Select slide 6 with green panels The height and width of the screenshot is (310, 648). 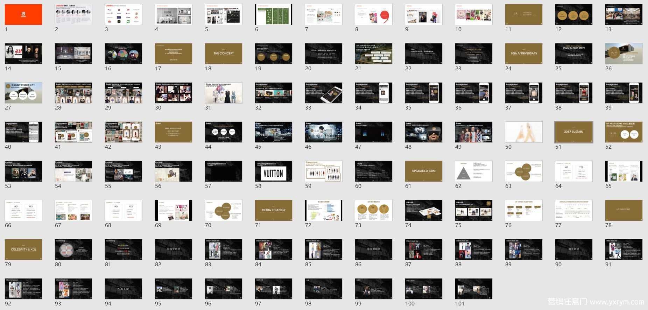click(274, 14)
